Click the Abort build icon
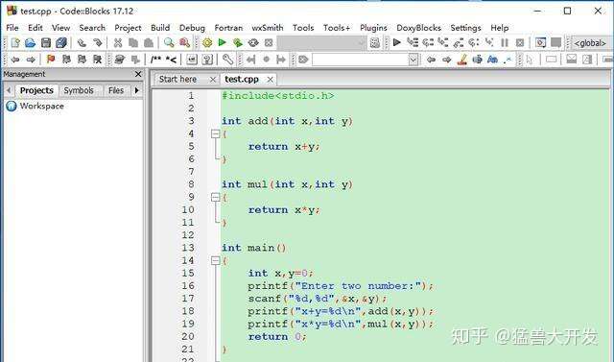Screen dimensions: 614x362 point(269,42)
